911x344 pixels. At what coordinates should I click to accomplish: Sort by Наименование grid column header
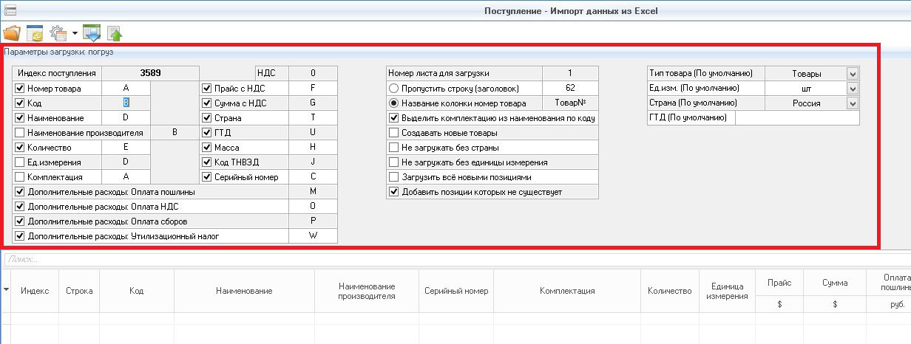click(x=244, y=291)
